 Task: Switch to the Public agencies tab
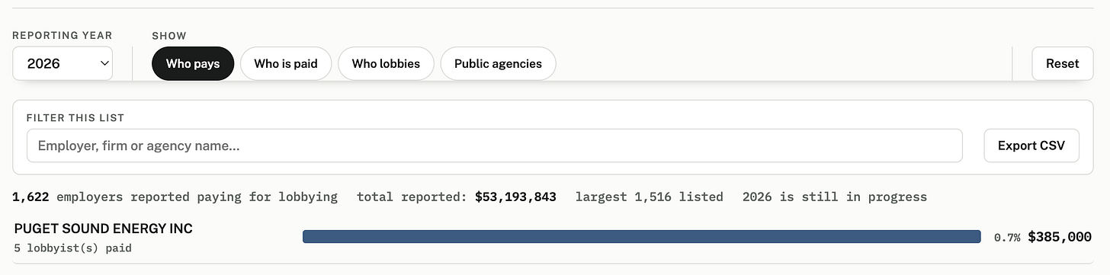coord(498,64)
